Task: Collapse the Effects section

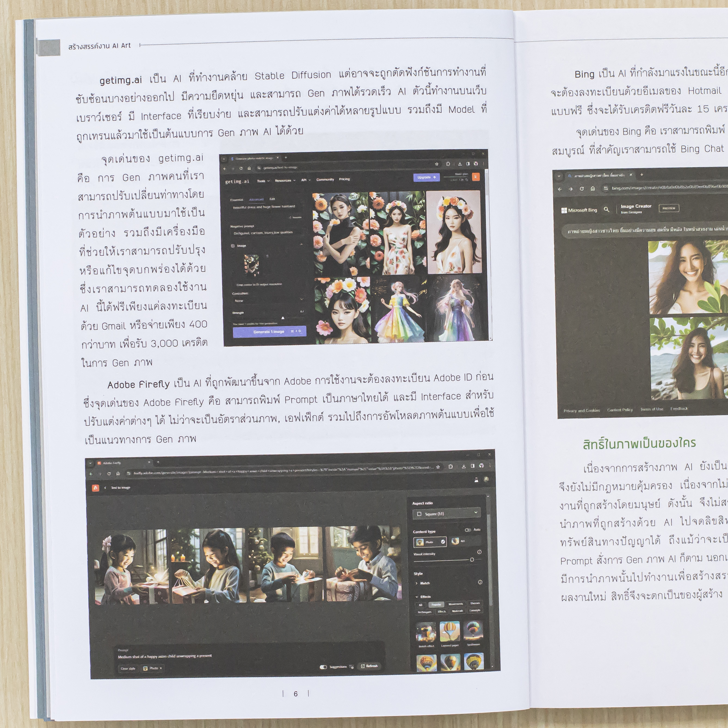Action: coord(417,597)
